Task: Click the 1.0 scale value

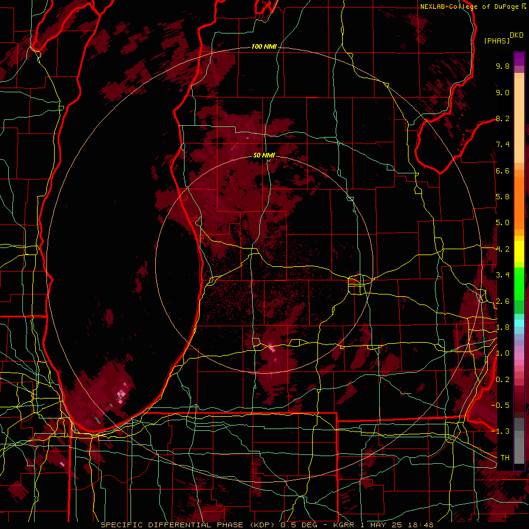Action: [503, 353]
